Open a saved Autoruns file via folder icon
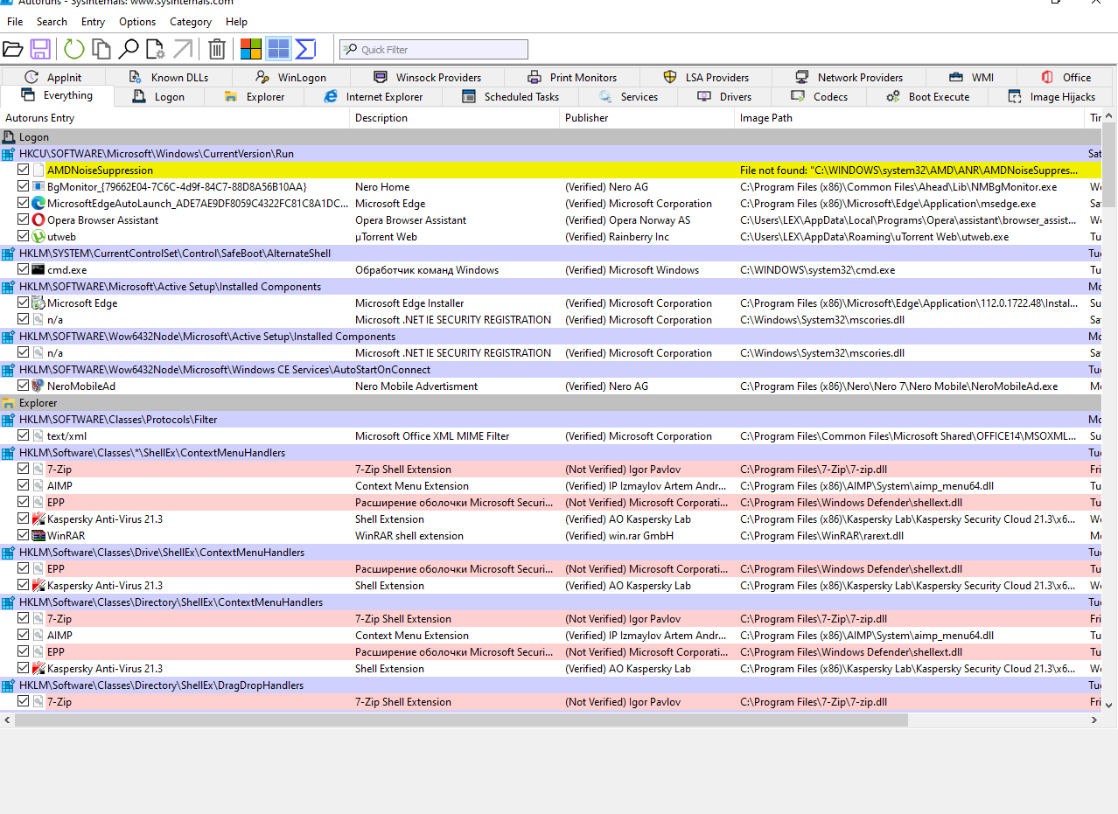This screenshot has width=1118, height=814. tap(12, 49)
